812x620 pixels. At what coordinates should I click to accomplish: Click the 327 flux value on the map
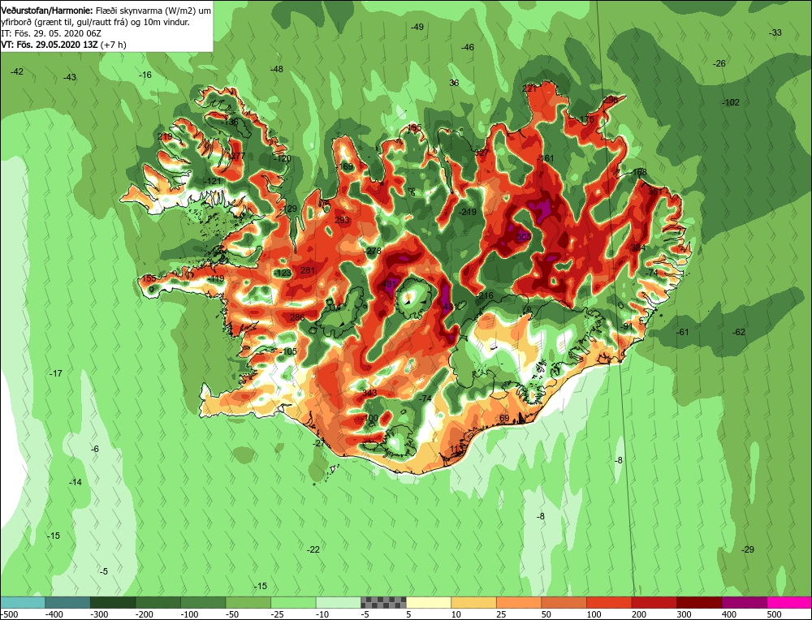tap(482, 152)
